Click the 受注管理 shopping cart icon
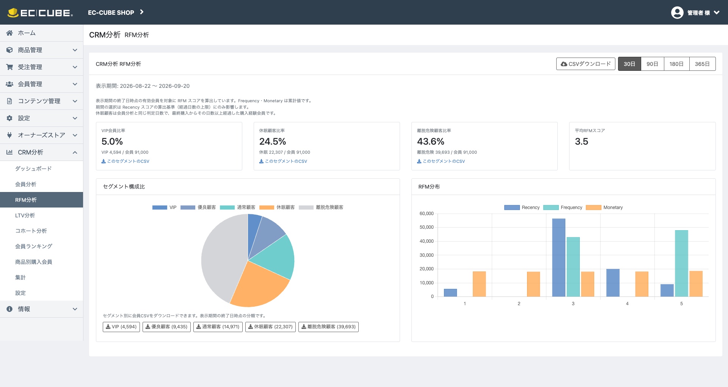The height and width of the screenshot is (387, 728). 9,67
